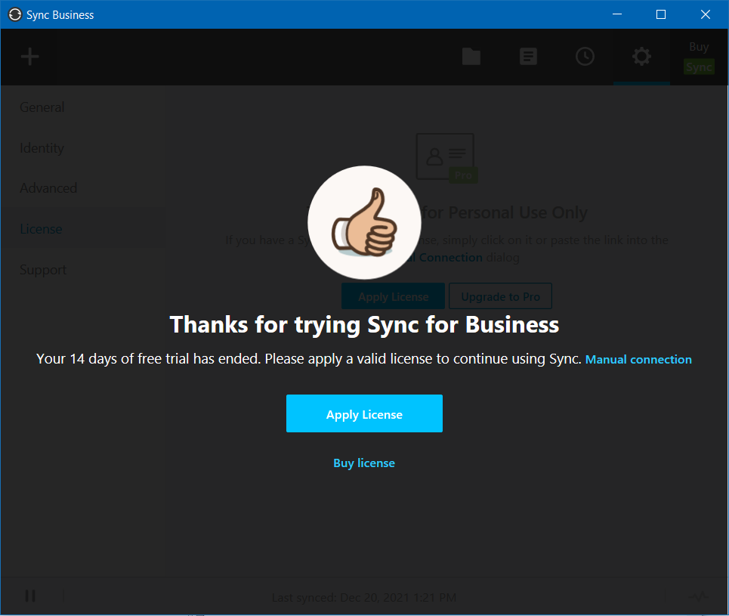
Task: Pause syncing with the pause icon
Action: pyautogui.click(x=30, y=596)
